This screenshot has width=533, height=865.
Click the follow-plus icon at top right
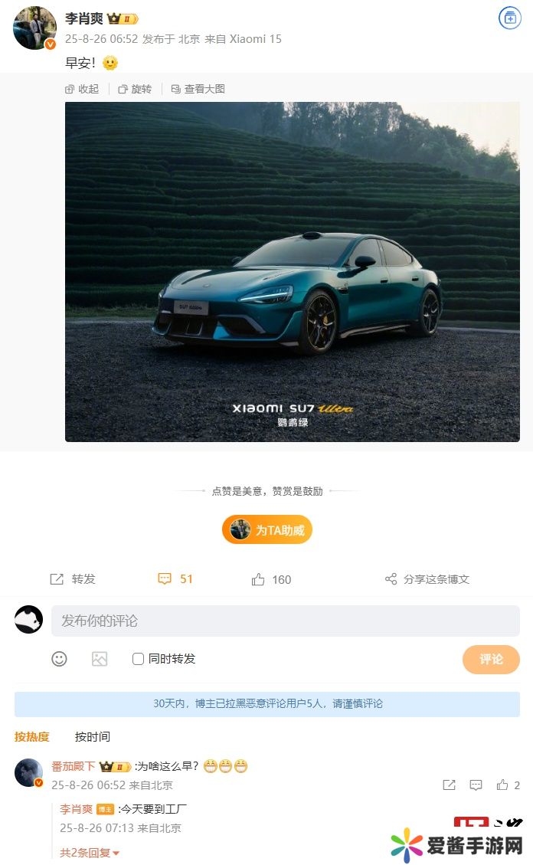[510, 18]
